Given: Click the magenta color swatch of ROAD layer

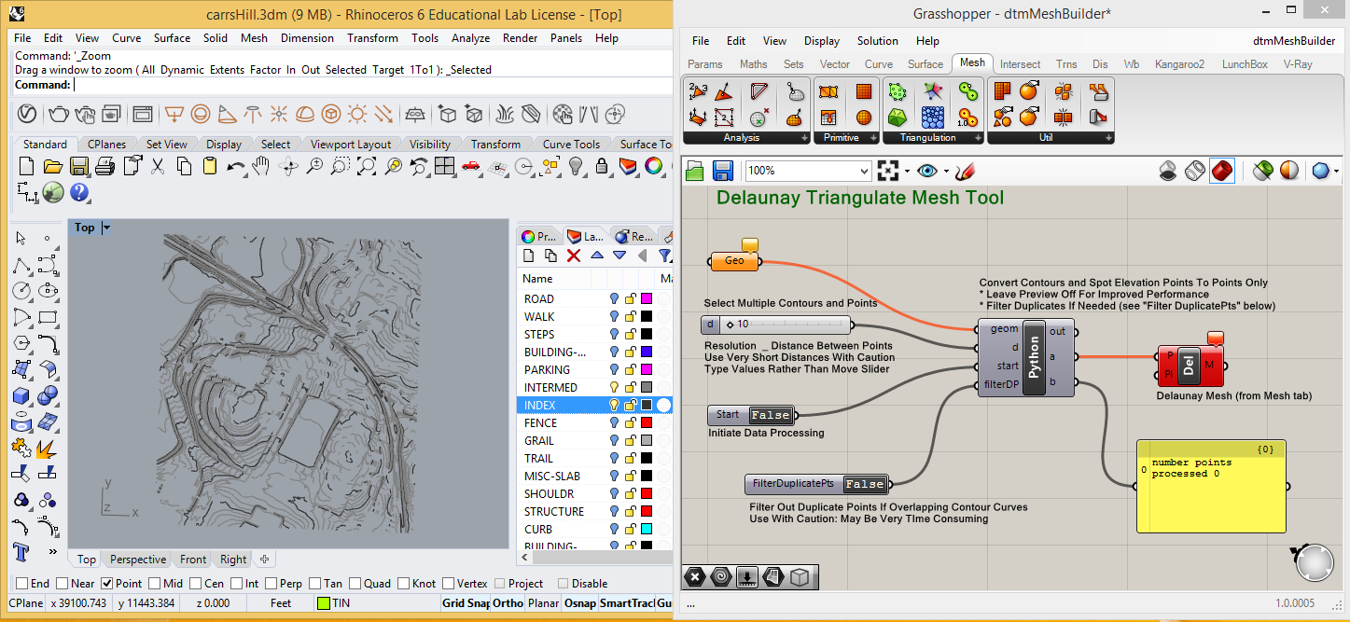Looking at the screenshot, I should (646, 299).
